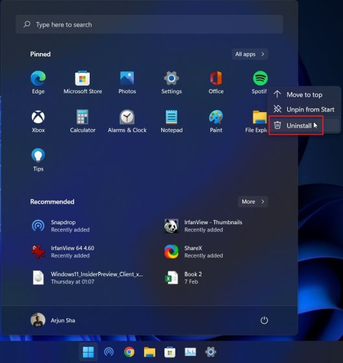Viewport: 343px width, 363px height.
Task: Open Settings from the Pinned section
Action: pos(171,83)
